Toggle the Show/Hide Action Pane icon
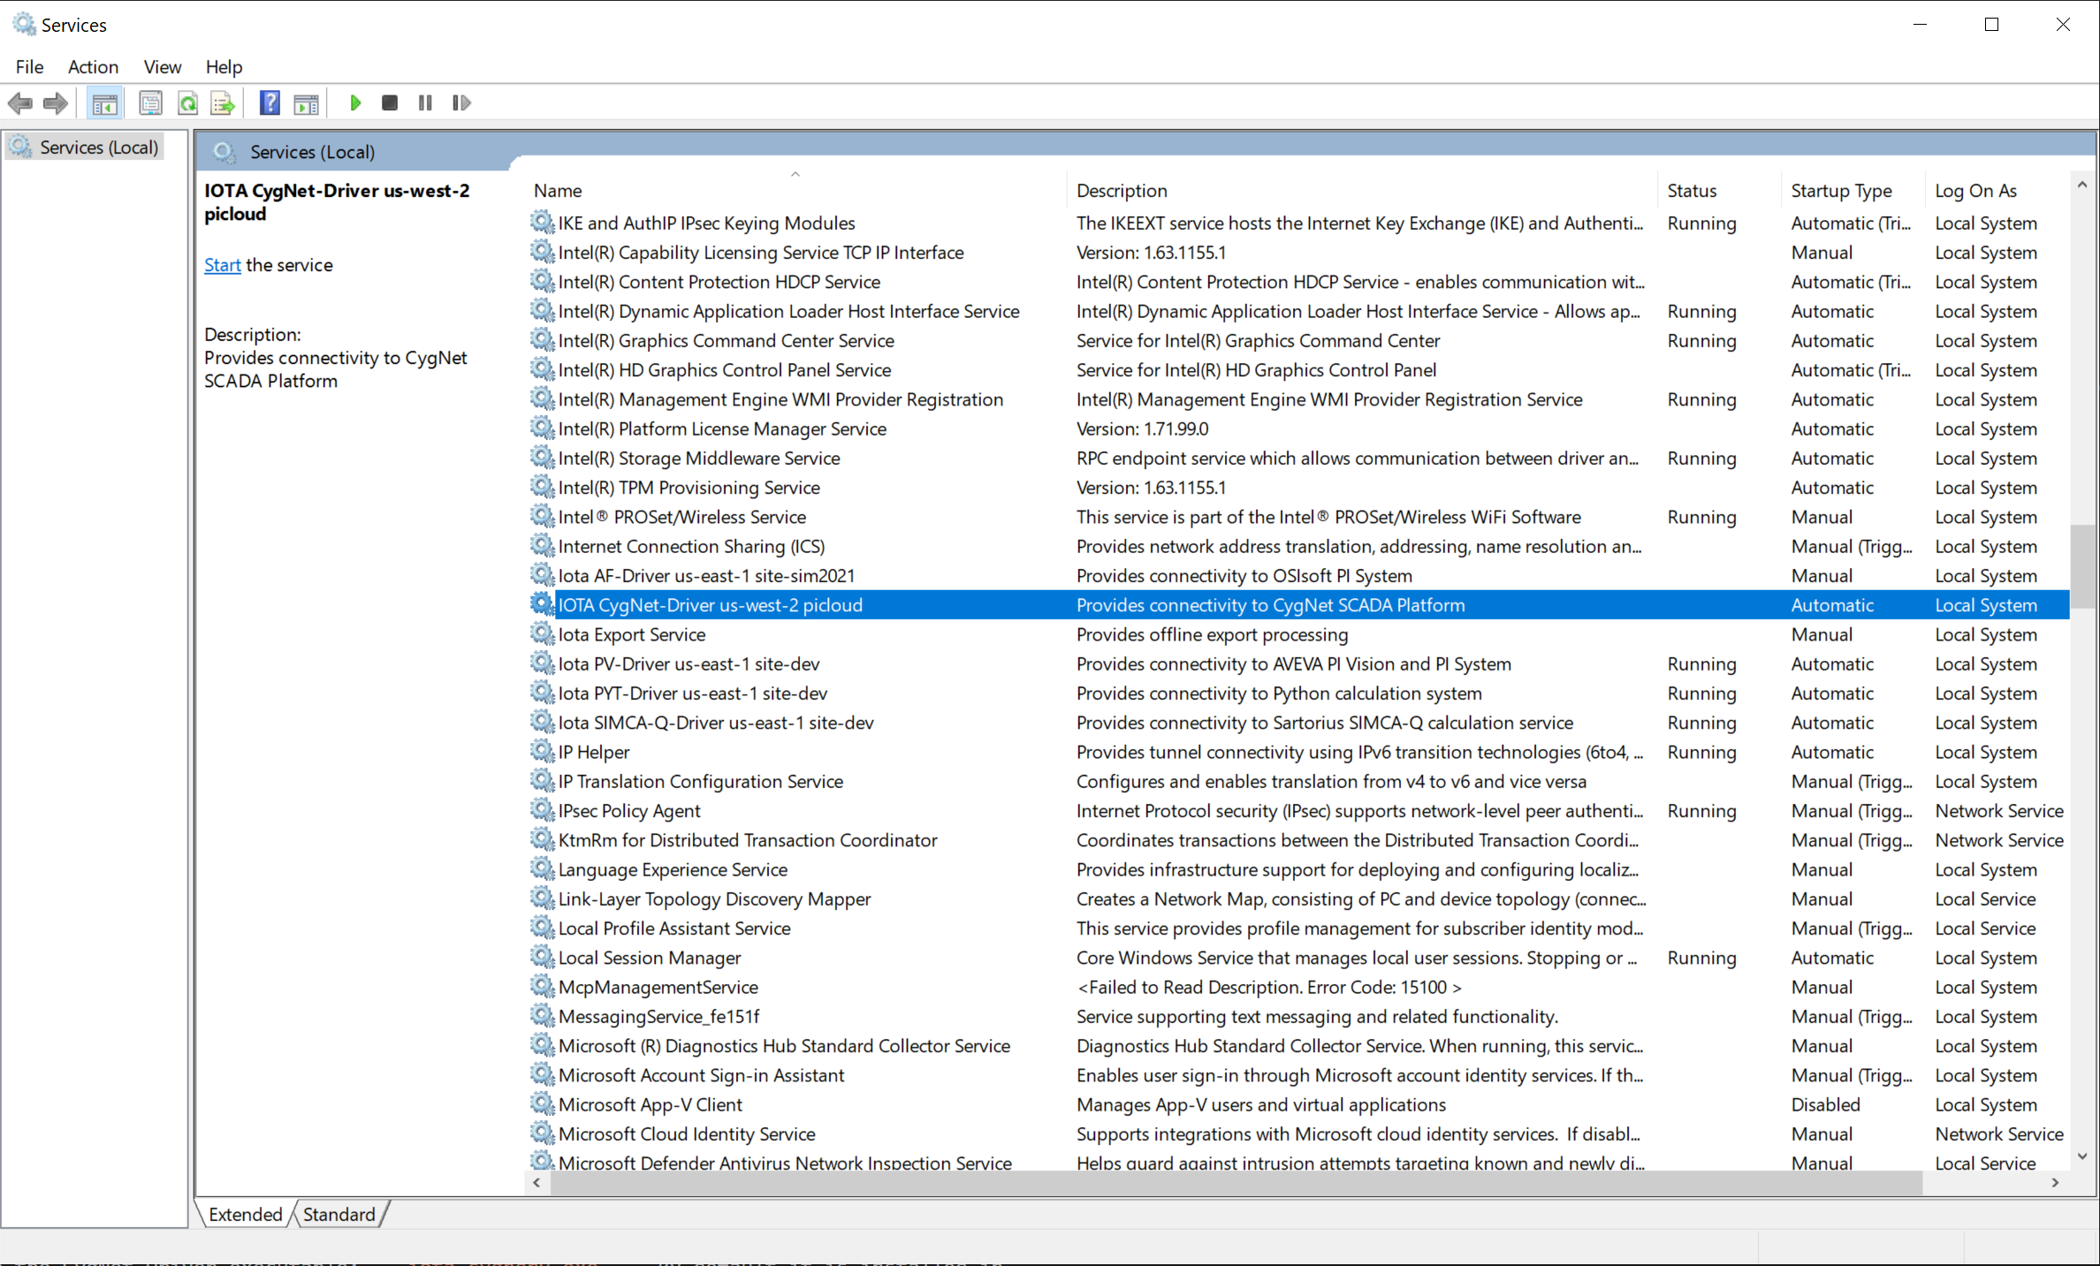The image size is (2100, 1266). click(x=307, y=103)
